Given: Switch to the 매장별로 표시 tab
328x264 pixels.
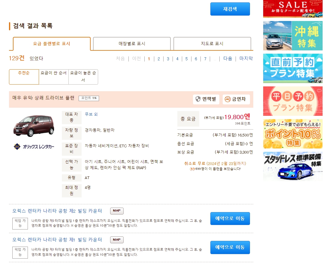Looking at the screenshot, I should pyautogui.click(x=132, y=44).
